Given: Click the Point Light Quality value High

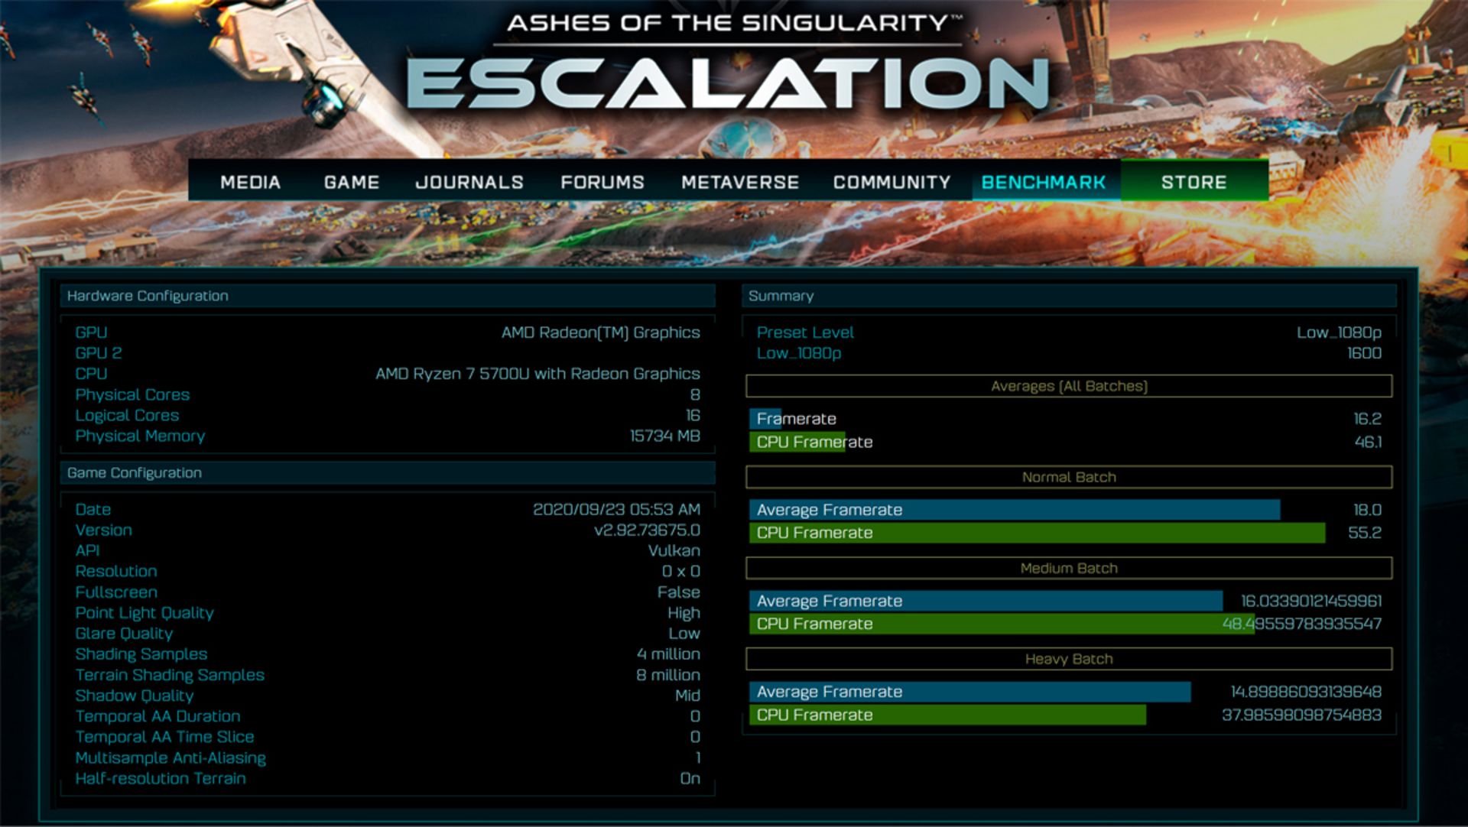Looking at the screenshot, I should tap(684, 613).
